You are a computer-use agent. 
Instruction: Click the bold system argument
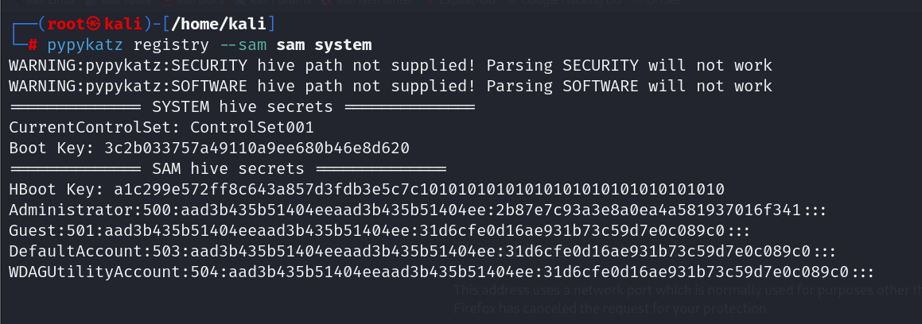(344, 45)
